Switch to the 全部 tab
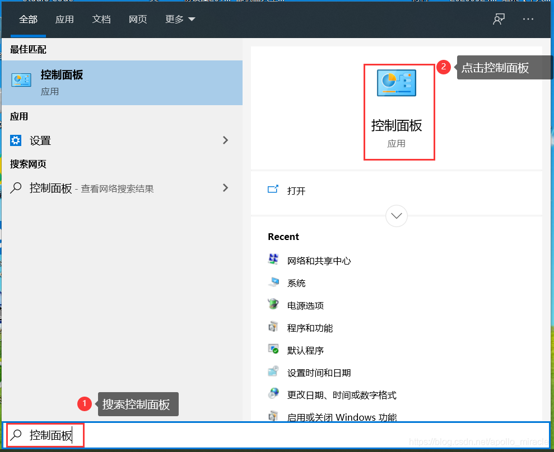554x452 pixels. pyautogui.click(x=28, y=20)
